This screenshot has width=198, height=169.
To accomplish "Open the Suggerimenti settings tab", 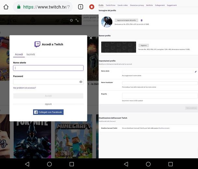I will (172, 5).
